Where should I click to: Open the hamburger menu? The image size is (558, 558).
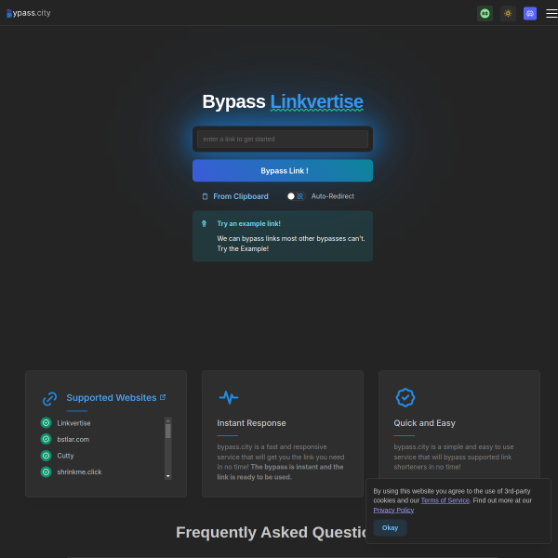[x=551, y=14]
